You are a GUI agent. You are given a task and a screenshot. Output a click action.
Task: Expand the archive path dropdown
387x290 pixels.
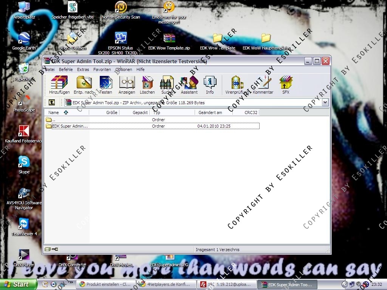coord(325,102)
